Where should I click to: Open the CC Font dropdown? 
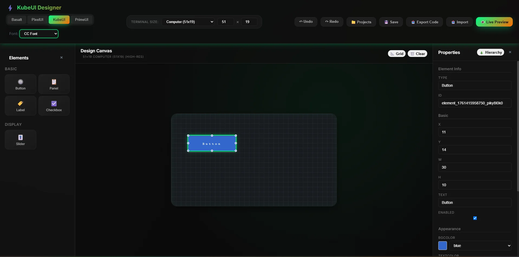(x=39, y=34)
